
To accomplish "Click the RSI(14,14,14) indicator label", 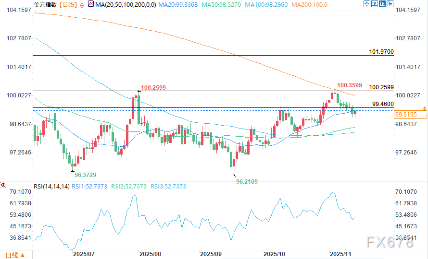I will [51, 187].
